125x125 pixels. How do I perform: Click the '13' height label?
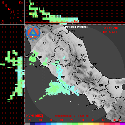tap(9, 9)
